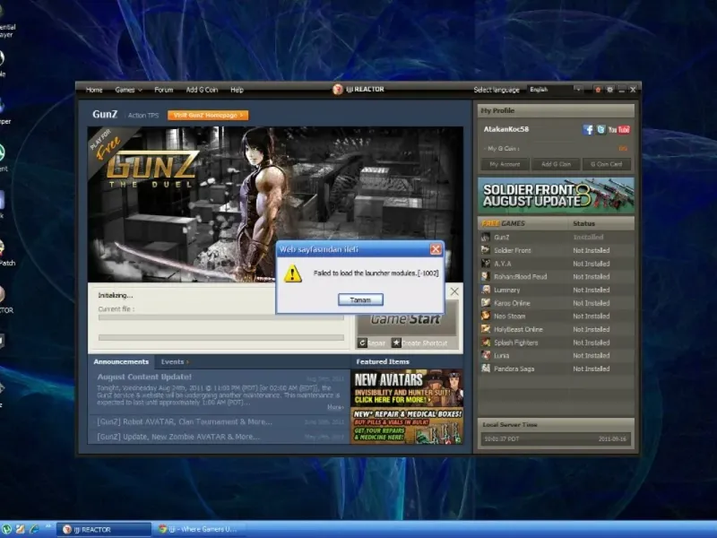Select Luminary game icon

[486, 290]
